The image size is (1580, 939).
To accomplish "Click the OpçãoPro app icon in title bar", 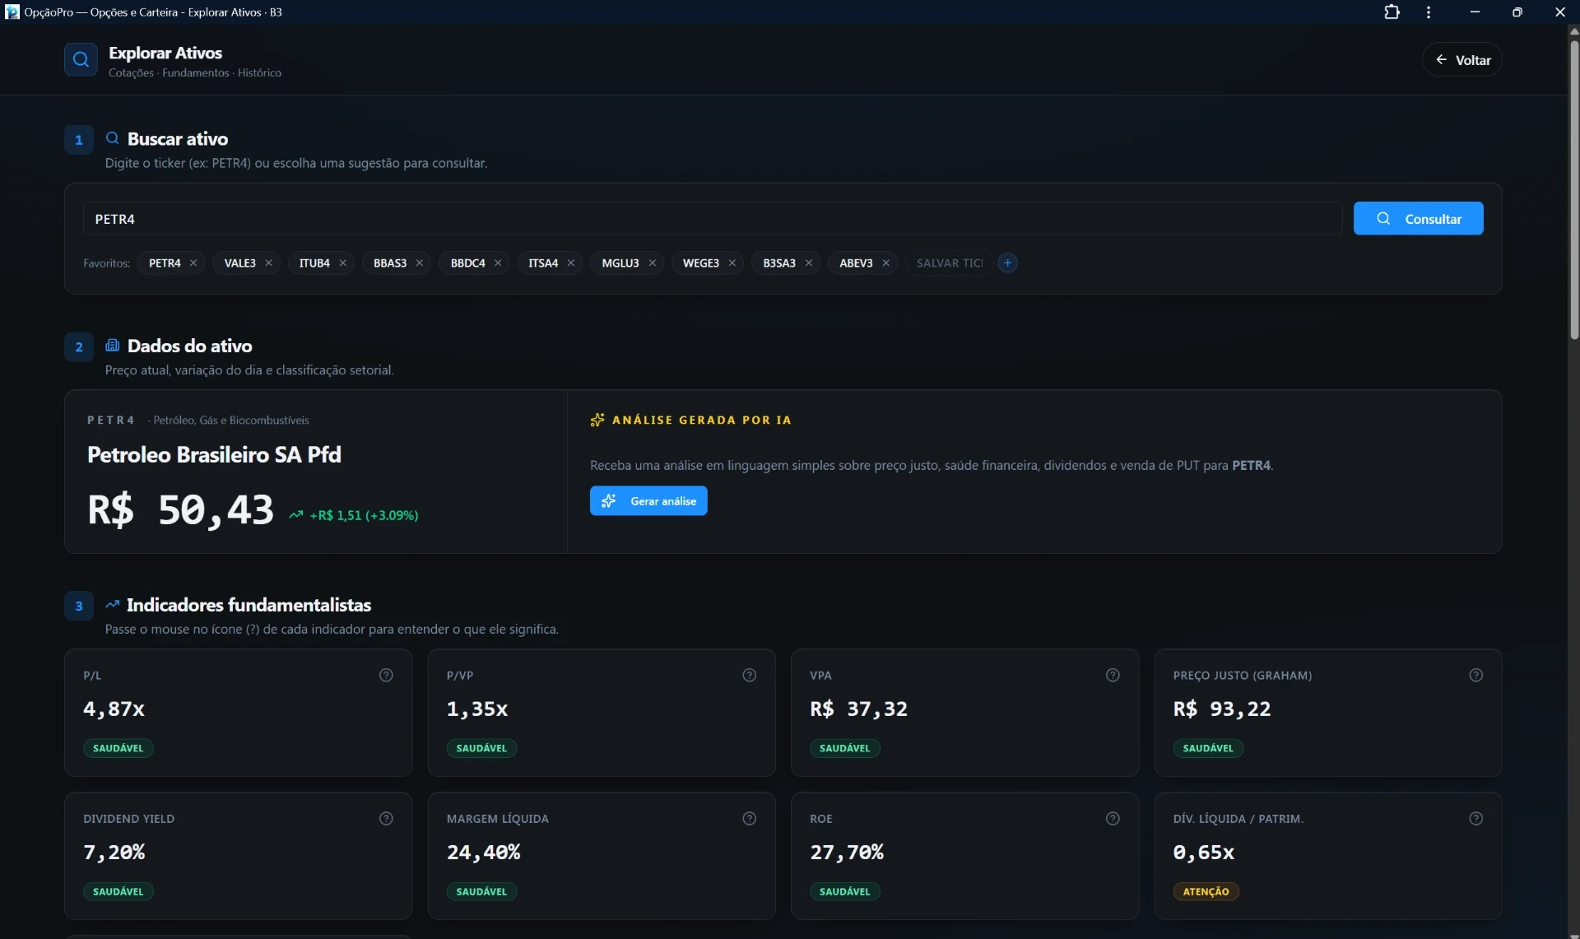I will pos(12,12).
